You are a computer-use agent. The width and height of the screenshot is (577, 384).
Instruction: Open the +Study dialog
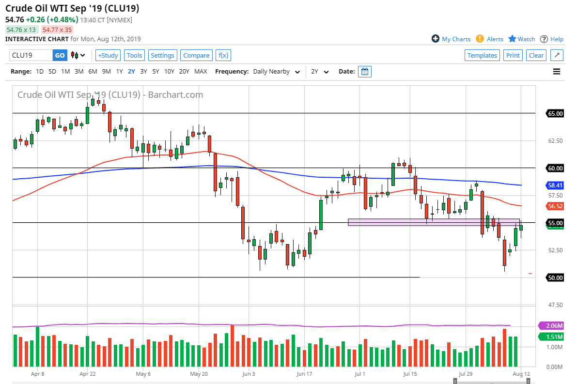108,55
